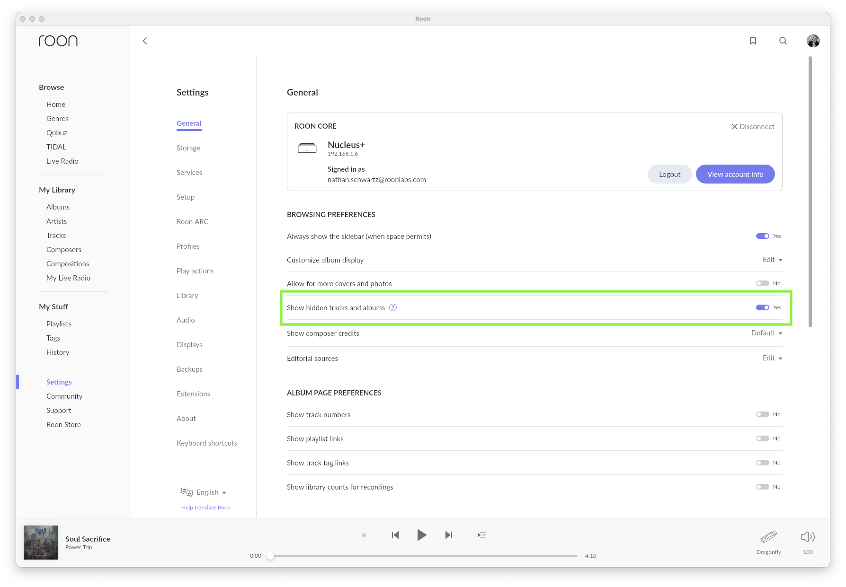Toggle Always show the sidebar switch

762,236
